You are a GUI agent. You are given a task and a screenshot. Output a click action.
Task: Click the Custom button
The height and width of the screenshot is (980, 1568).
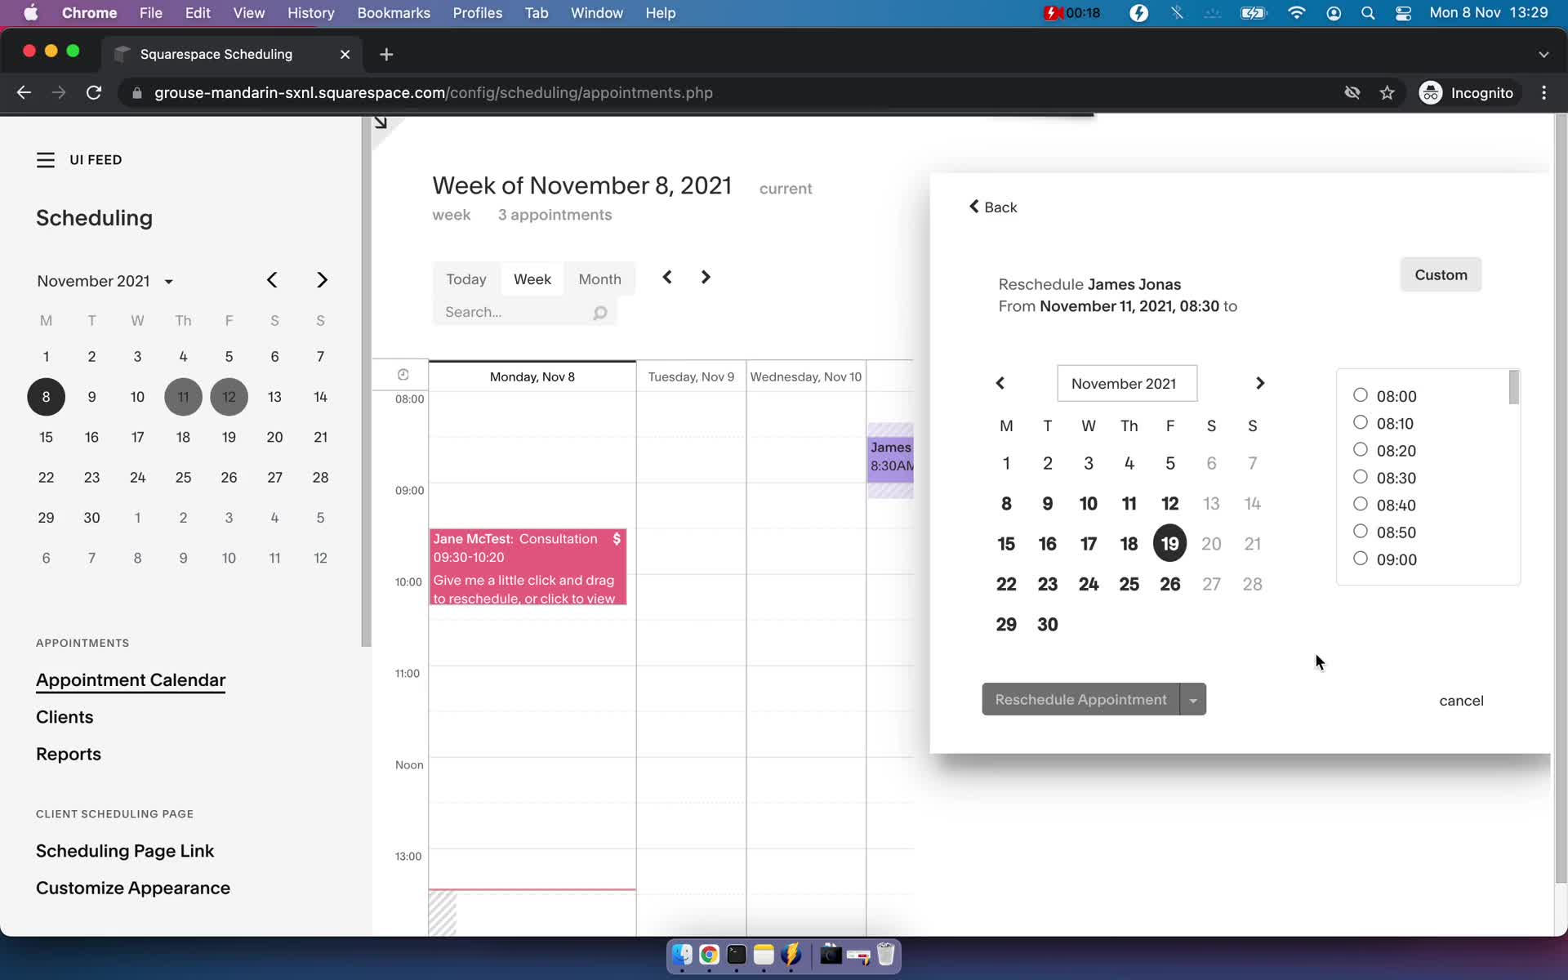click(1441, 275)
